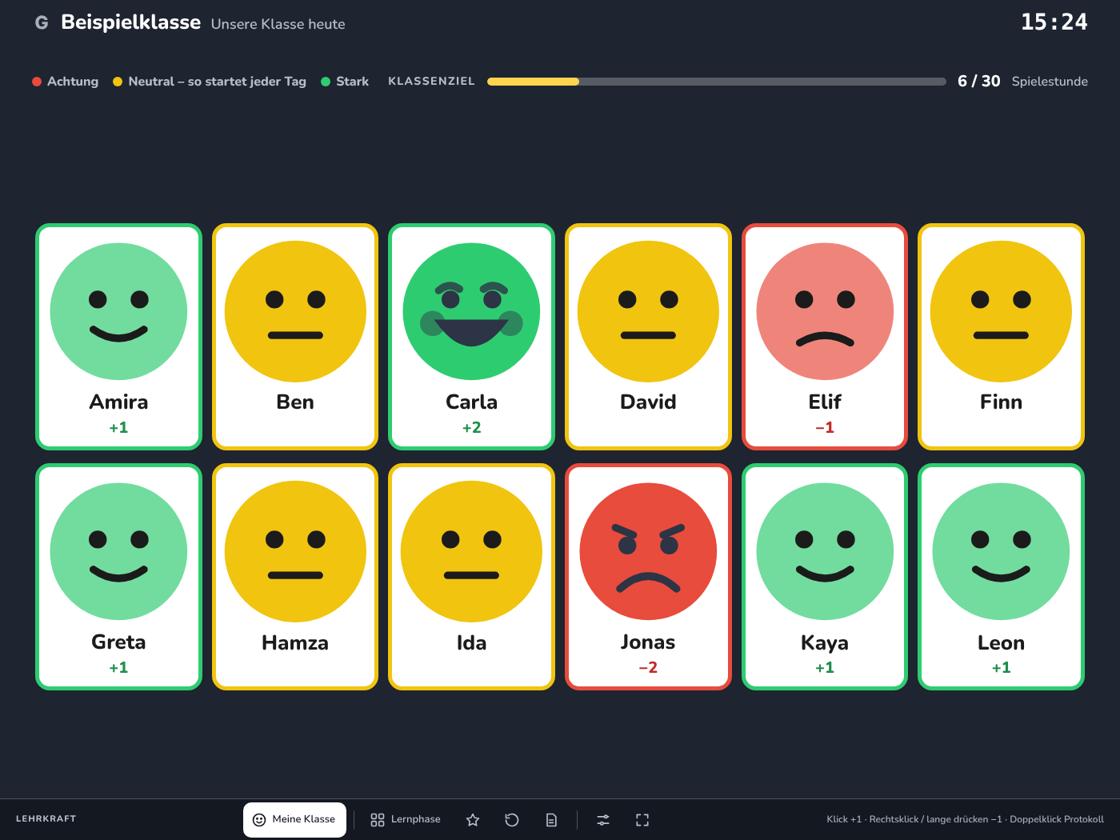Click the Unsere Klasse heute subtitle
The image size is (1120, 840).
278,24
